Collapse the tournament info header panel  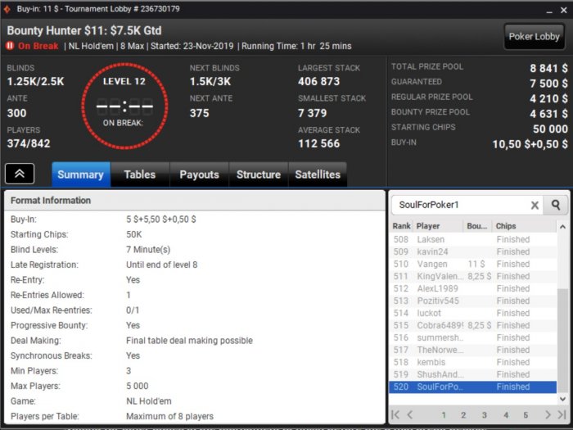[20, 174]
